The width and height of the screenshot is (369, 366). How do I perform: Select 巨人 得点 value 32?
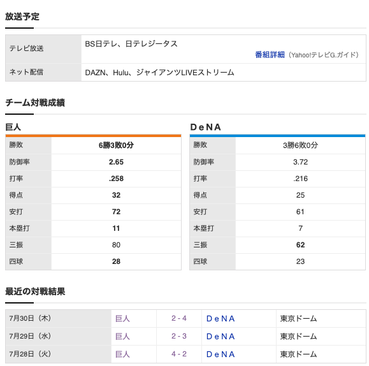[116, 195]
